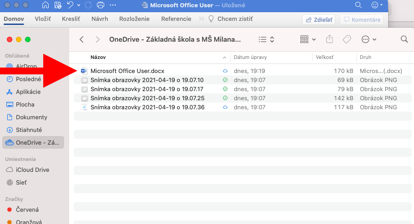The height and width of the screenshot is (224, 414).
Task: Open the more actions ellipsis menu
Action: [x=369, y=39]
